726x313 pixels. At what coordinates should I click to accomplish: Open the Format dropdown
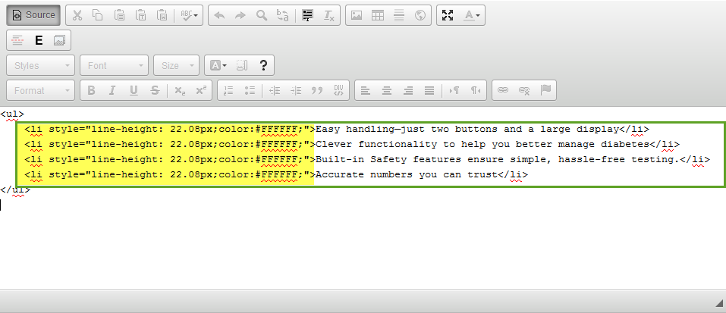pos(41,91)
